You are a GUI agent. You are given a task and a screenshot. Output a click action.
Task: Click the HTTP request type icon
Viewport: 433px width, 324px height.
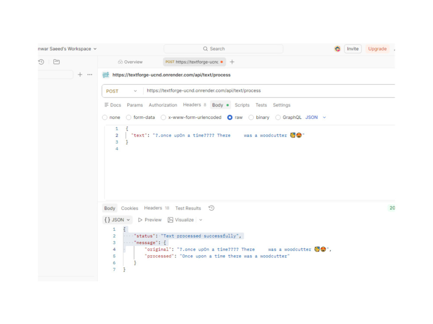pyautogui.click(x=106, y=75)
